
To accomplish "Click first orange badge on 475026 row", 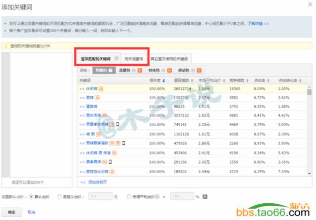I will click(x=112, y=144).
